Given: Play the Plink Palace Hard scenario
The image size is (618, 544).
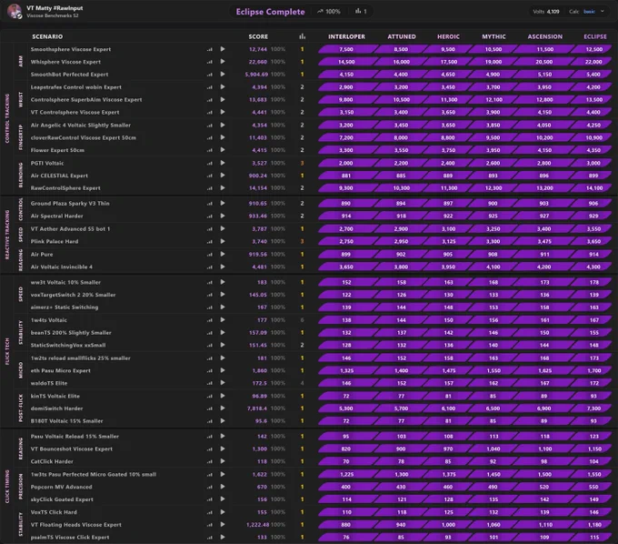Looking at the screenshot, I should click(223, 241).
